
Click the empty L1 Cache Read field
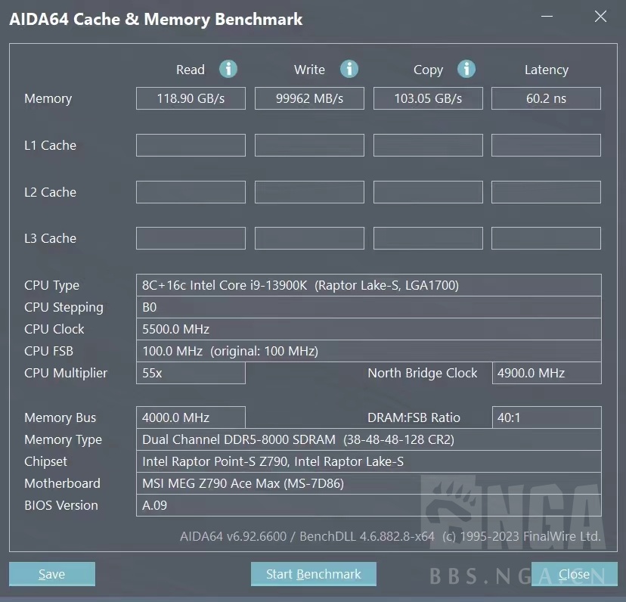pyautogui.click(x=191, y=144)
